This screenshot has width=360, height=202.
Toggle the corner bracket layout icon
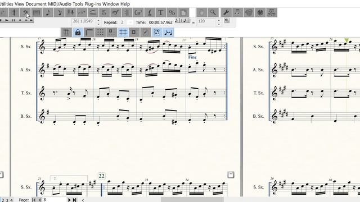(89, 33)
